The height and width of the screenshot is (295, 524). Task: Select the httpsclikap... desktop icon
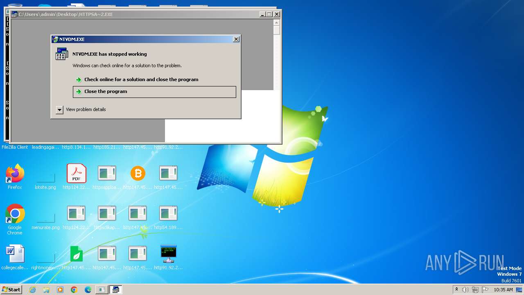[x=107, y=218]
